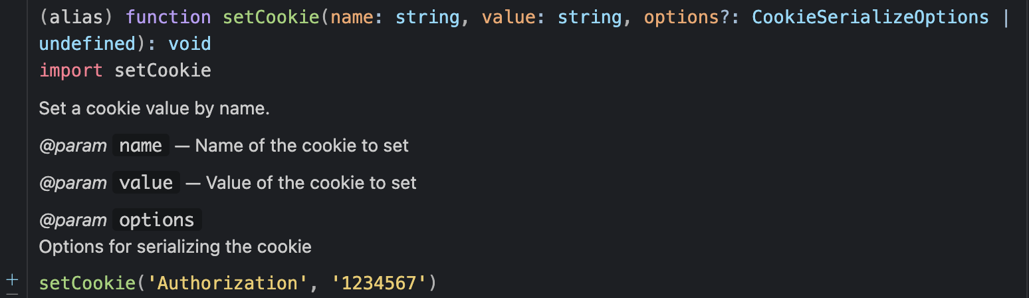
Task: Click setCookie on the import line
Action: click(163, 70)
